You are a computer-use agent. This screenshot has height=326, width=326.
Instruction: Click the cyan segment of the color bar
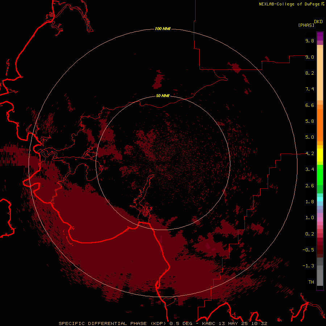(x=320, y=199)
